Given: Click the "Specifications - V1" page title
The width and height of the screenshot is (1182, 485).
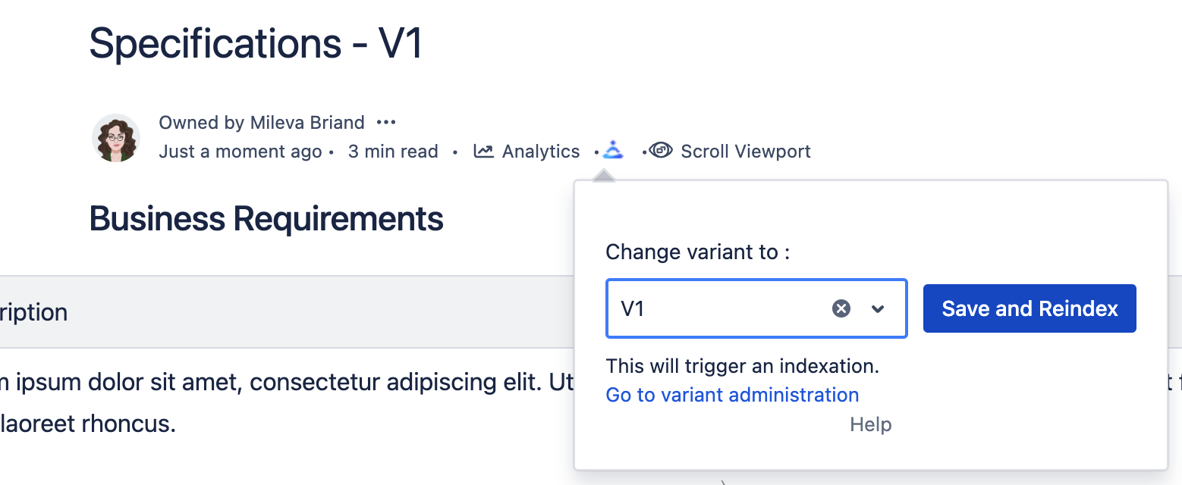Looking at the screenshot, I should point(256,43).
